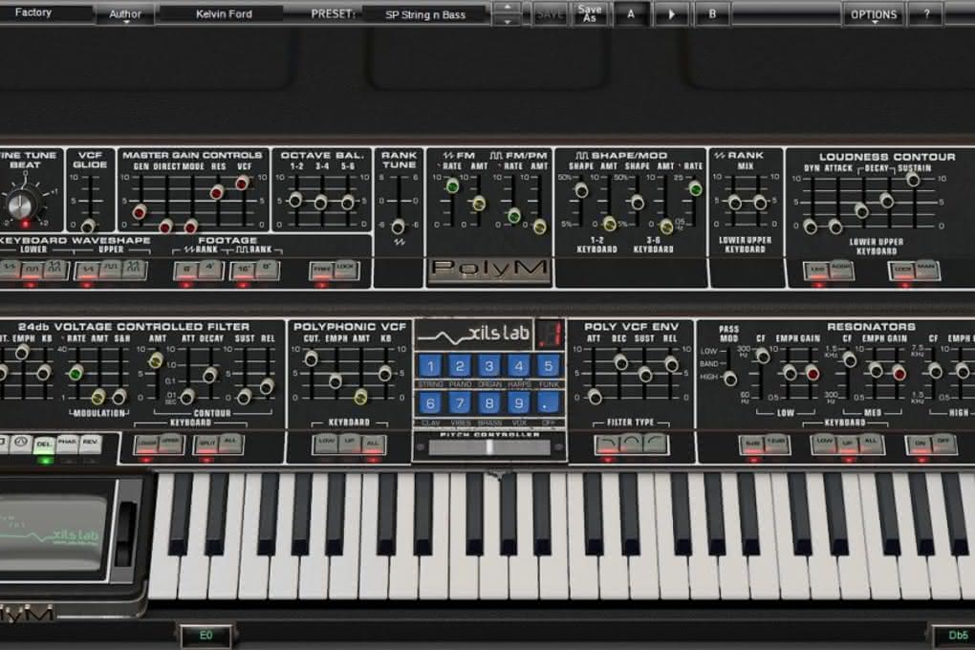Step to the next preset with down arrow
This screenshot has height=650, width=975.
pos(508,20)
